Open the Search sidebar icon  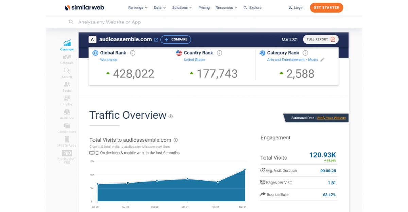(67, 71)
